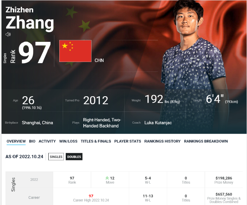Click the $198,286 prize money cell
This screenshot has height=205, width=247.
[x=224, y=180]
